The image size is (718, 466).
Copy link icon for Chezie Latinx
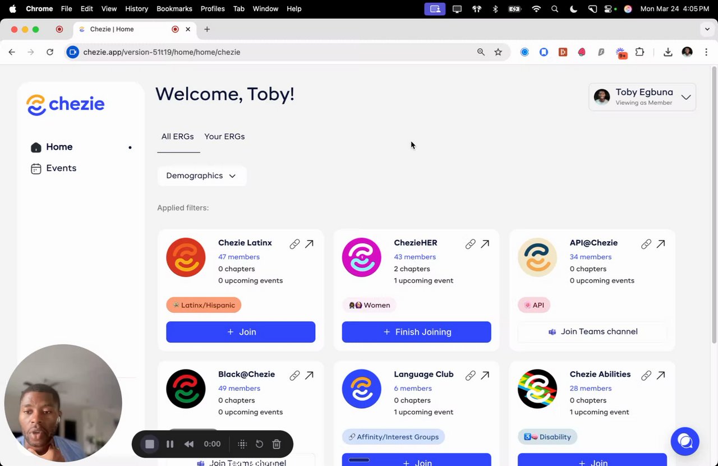tap(294, 244)
